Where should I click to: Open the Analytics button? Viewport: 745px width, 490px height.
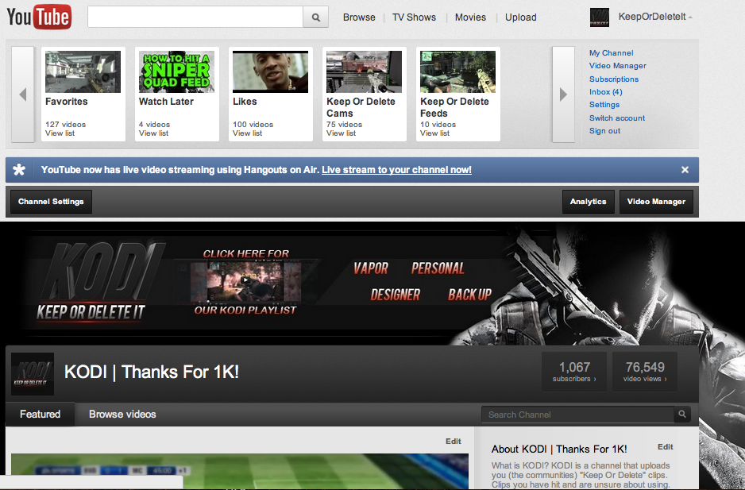click(x=589, y=202)
